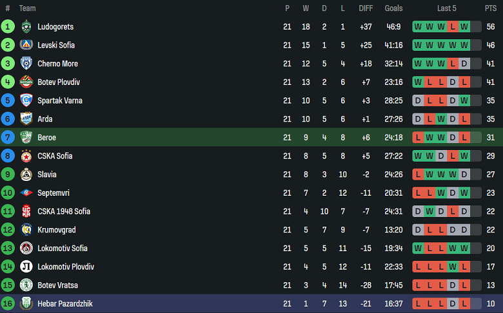This screenshot has width=503, height=313.
Task: Click the Last 5 column header
Action: coord(446,8)
